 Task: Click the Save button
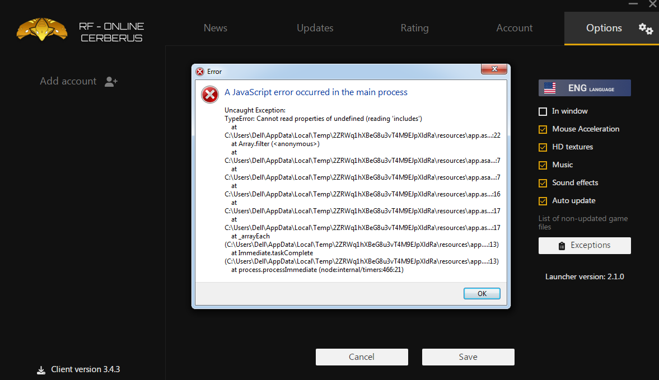(468, 357)
